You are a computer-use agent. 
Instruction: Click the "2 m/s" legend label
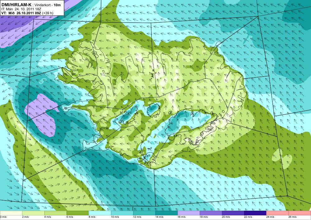pos(26,217)
